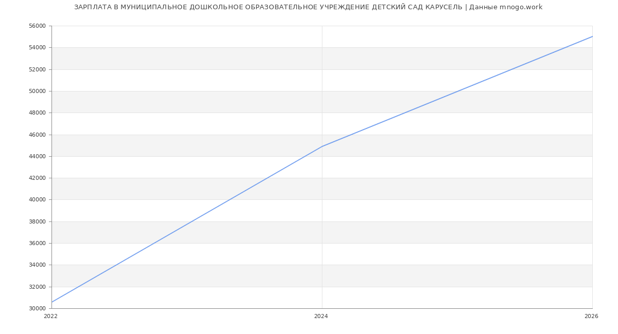Click the 50000 y-axis label
Screen dimensions: 618x334
(x=37, y=91)
